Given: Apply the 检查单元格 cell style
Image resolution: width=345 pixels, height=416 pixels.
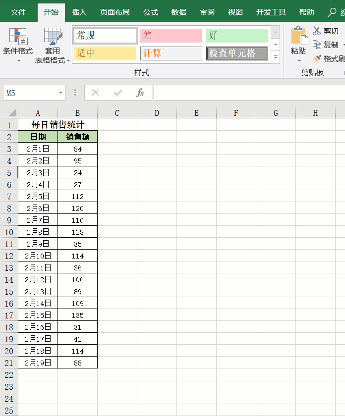Looking at the screenshot, I should pyautogui.click(x=237, y=53).
